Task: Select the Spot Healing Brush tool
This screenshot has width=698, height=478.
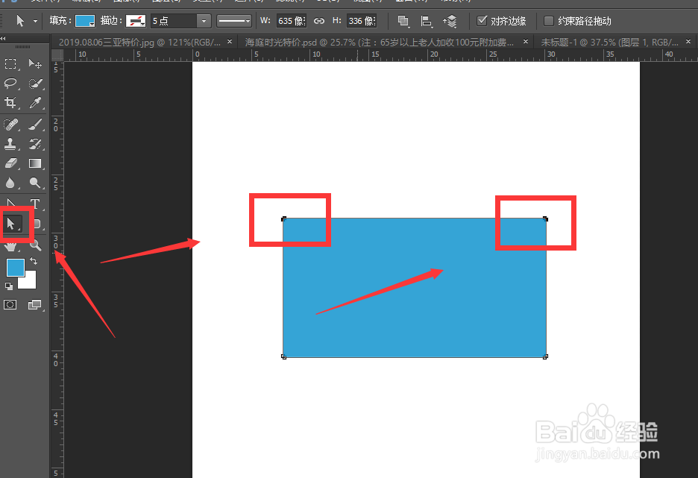Action: (x=10, y=125)
